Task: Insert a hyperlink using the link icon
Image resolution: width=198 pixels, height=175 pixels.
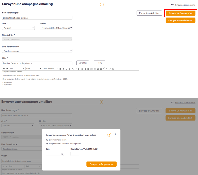Action: (110, 69)
